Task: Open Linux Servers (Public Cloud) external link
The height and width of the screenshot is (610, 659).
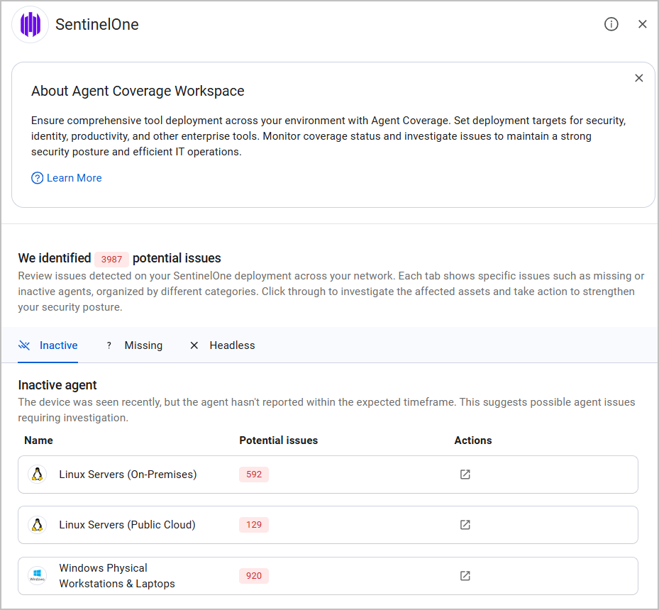Action: 465,525
